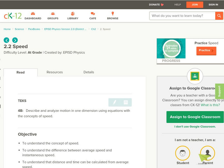Choose the Student role icon
The image size is (224, 168).
(183, 153)
